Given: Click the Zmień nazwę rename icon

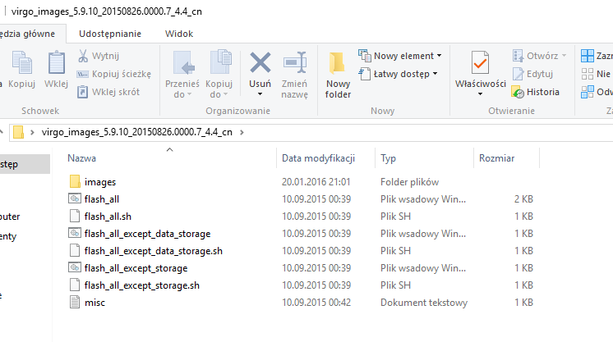Looking at the screenshot, I should click(x=294, y=62).
